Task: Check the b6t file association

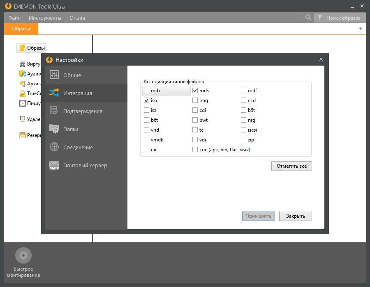Action: tap(146, 120)
